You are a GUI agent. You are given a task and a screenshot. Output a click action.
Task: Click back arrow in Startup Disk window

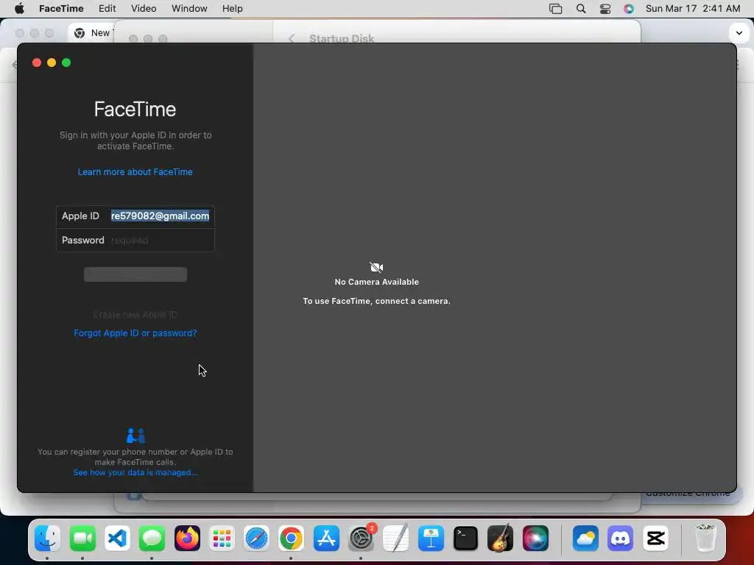tap(292, 39)
